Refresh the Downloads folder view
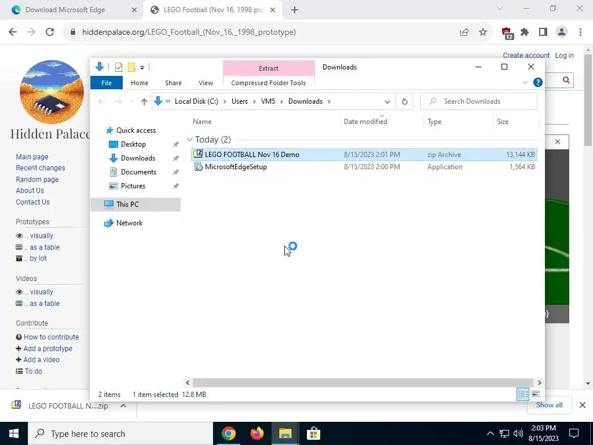This screenshot has width=593, height=445. coord(404,101)
